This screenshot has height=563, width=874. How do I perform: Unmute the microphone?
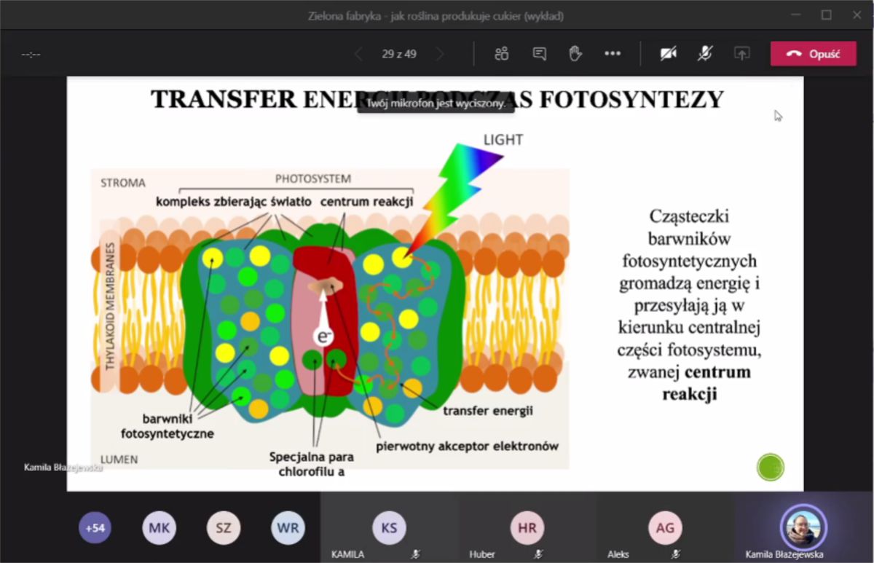pyautogui.click(x=705, y=54)
